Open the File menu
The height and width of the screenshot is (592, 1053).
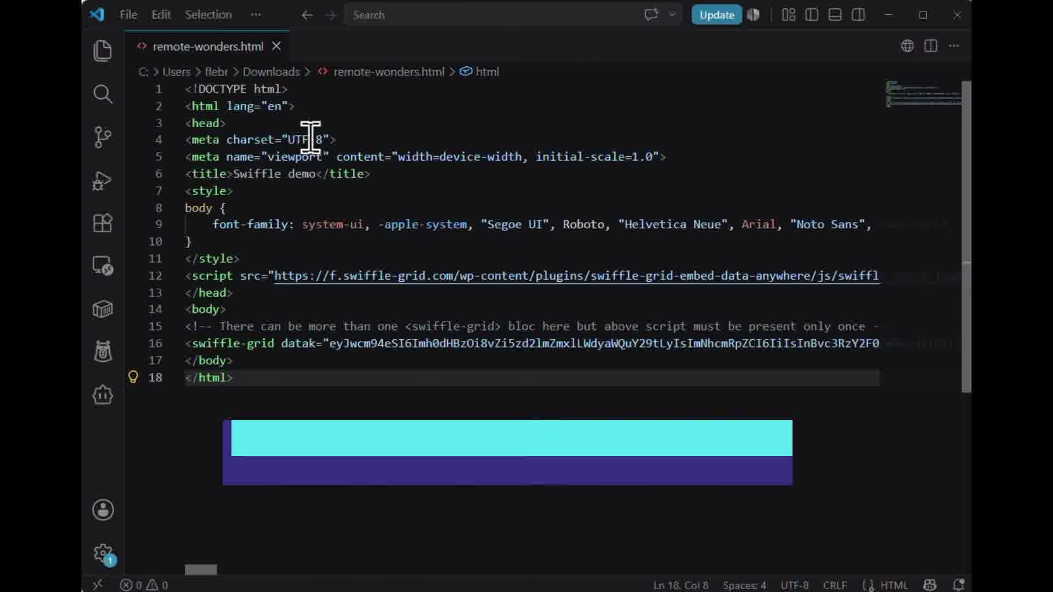pyautogui.click(x=128, y=15)
